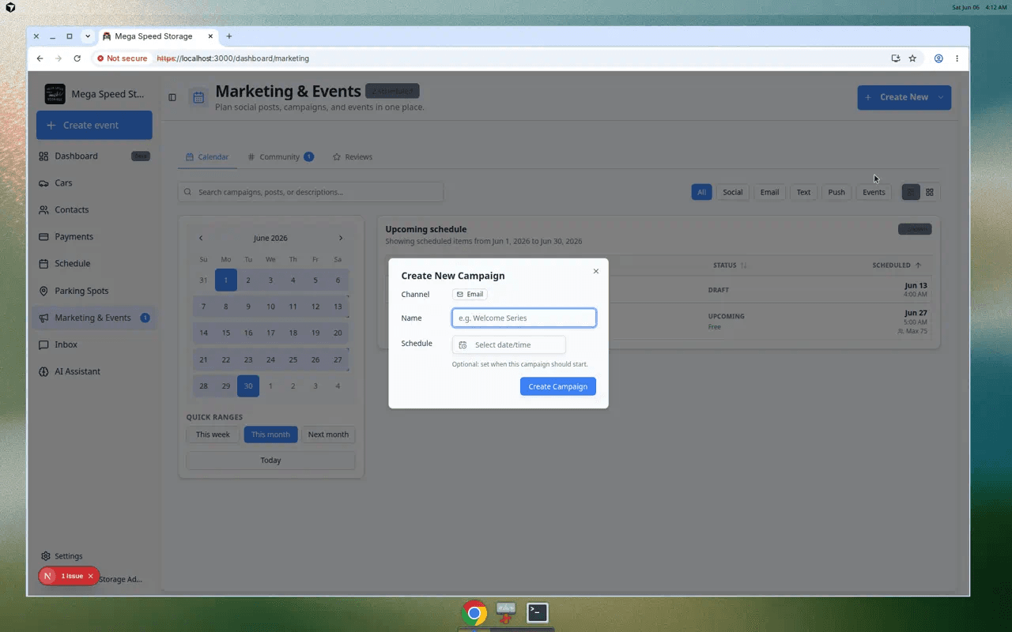The image size is (1012, 632).
Task: Bookmark this page with star icon
Action: [x=912, y=58]
